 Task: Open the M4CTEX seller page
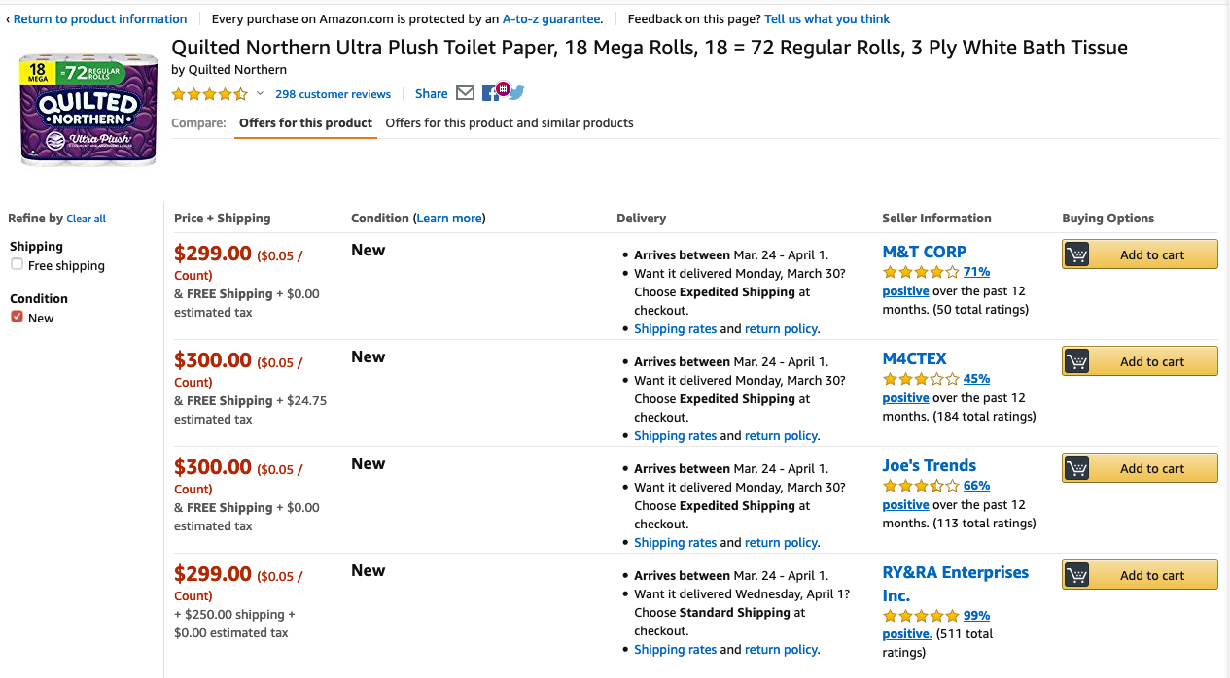[914, 358]
